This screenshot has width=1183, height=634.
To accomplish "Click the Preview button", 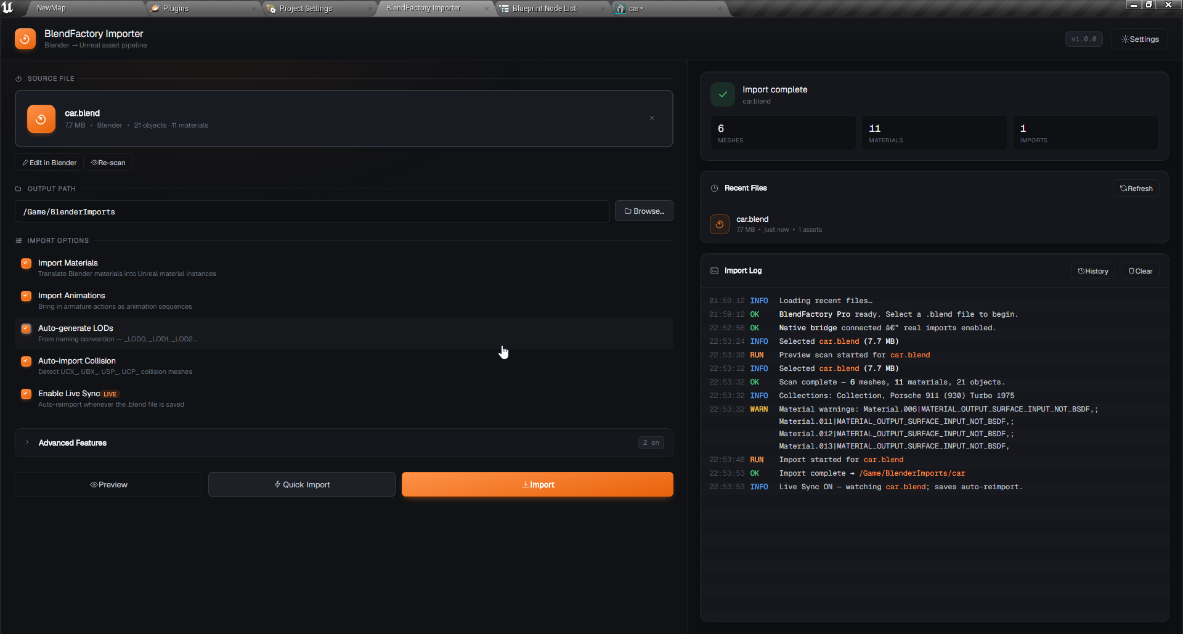I will coord(108,485).
